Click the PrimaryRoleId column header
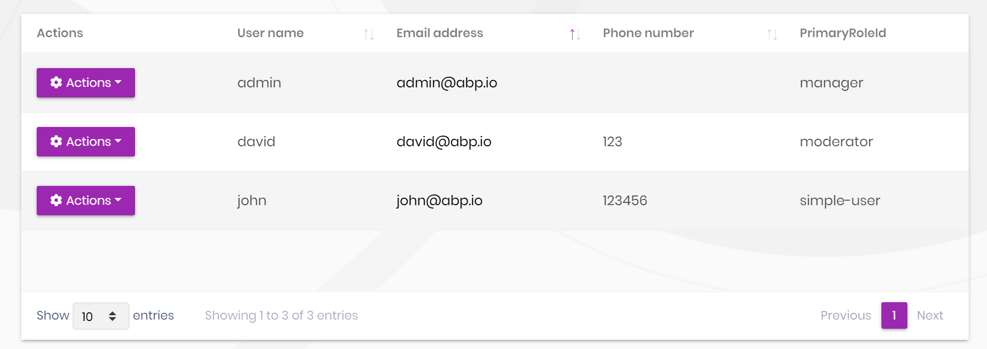Viewport: 987px width, 349px height. pyautogui.click(x=842, y=33)
